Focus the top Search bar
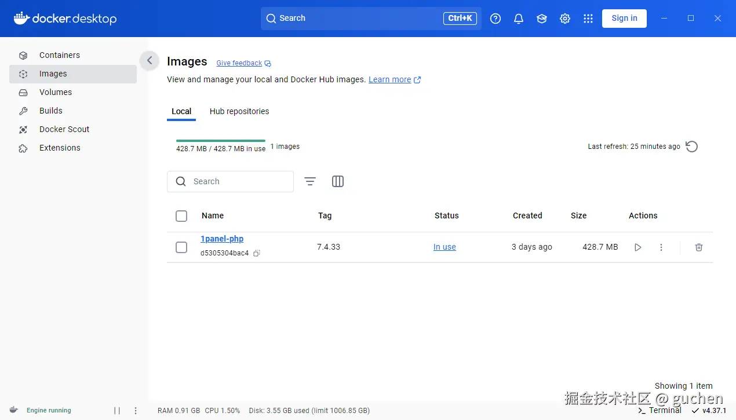736x420 pixels. (371, 19)
